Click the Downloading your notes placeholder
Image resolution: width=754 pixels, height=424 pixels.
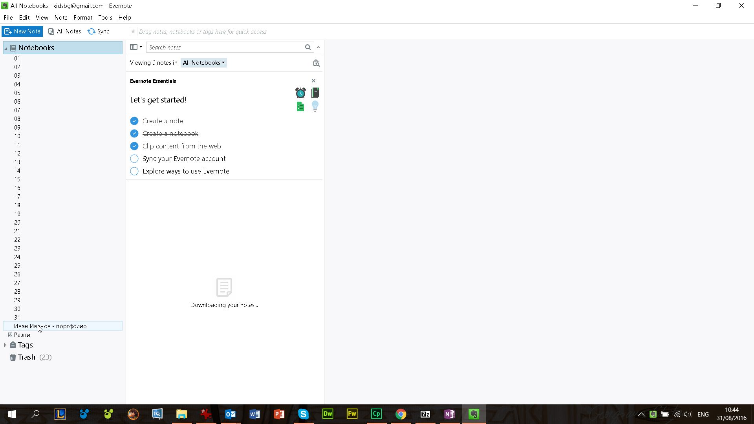click(x=224, y=293)
